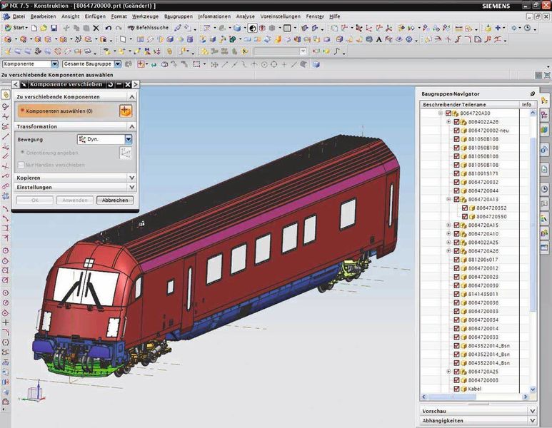Click the navigator's vertical scrollbar down arrow
The width and height of the screenshot is (552, 428).
pyautogui.click(x=532, y=389)
